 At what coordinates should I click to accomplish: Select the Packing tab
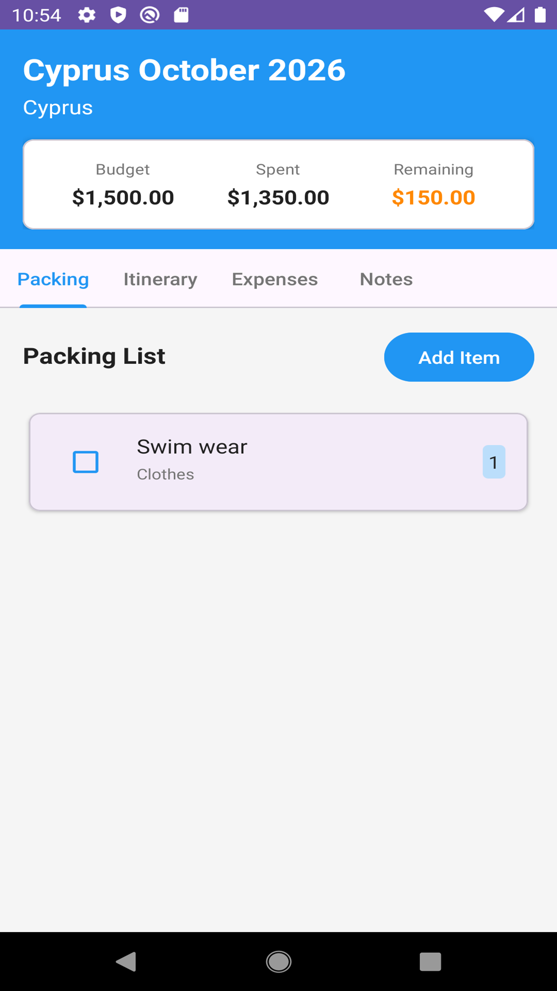[53, 279]
